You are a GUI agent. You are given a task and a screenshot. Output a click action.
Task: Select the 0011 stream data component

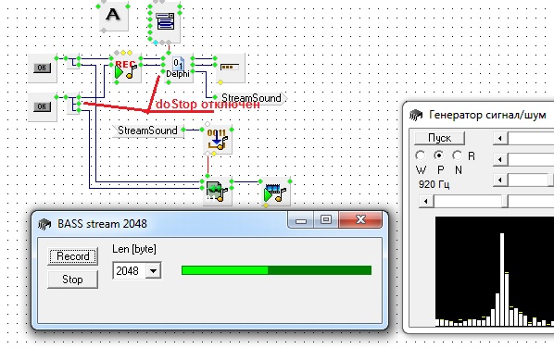tap(218, 140)
